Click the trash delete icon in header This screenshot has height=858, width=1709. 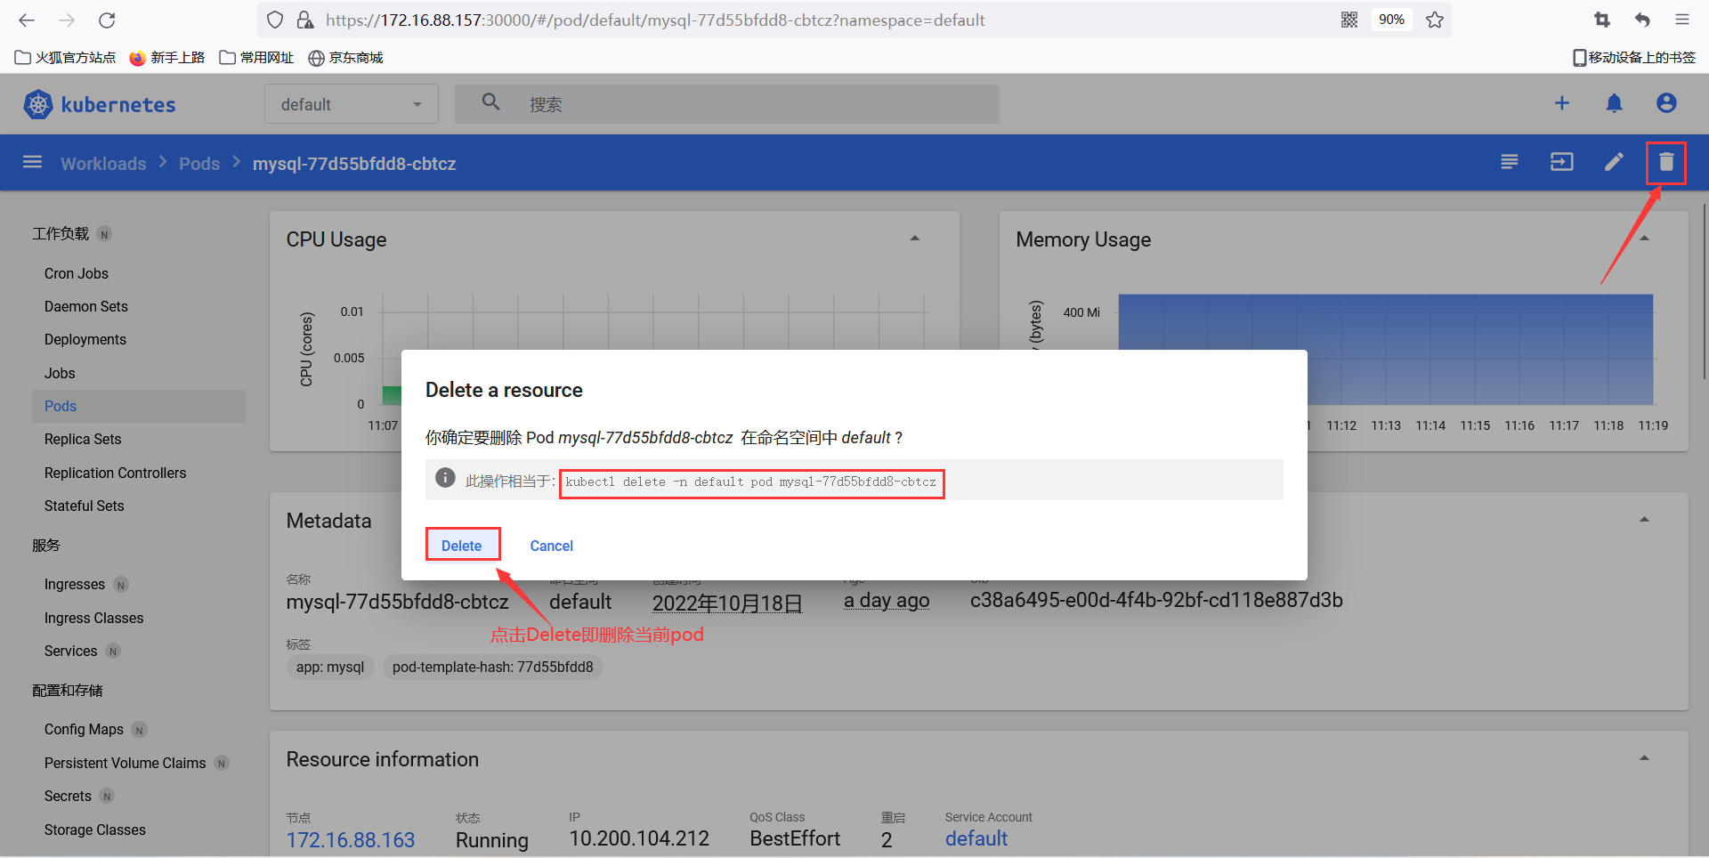pyautogui.click(x=1666, y=162)
